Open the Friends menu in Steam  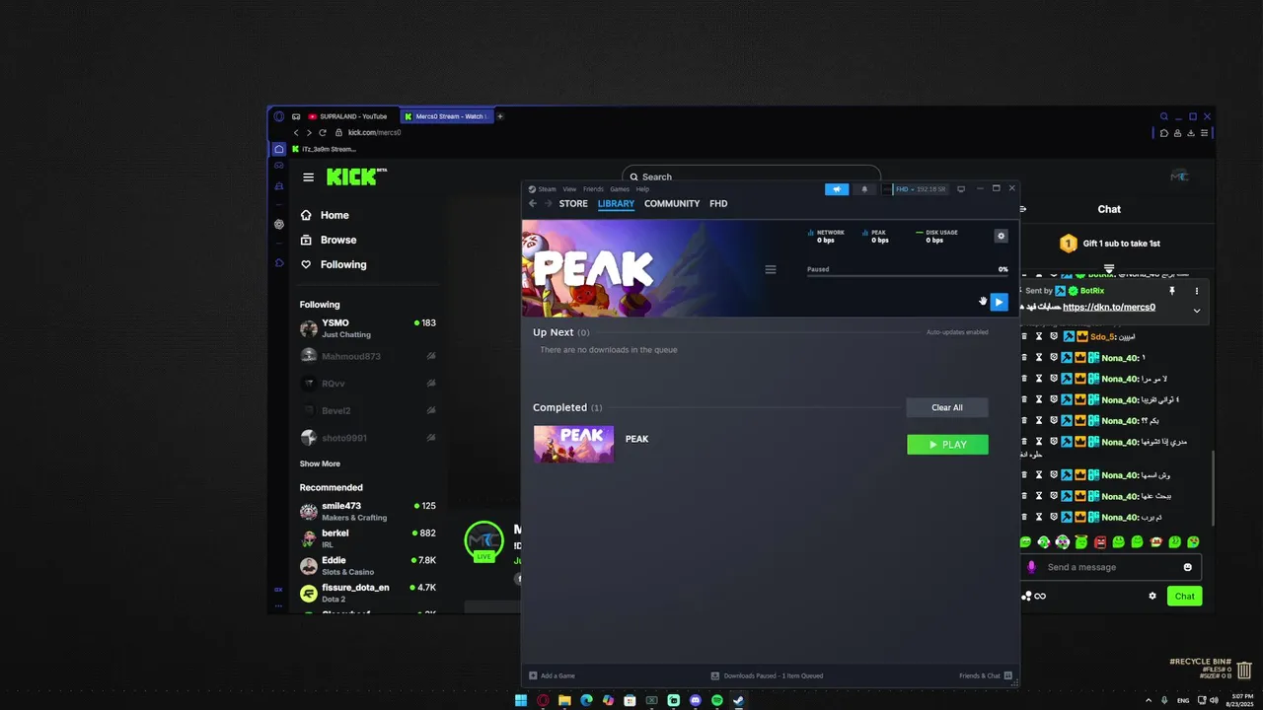[593, 189]
